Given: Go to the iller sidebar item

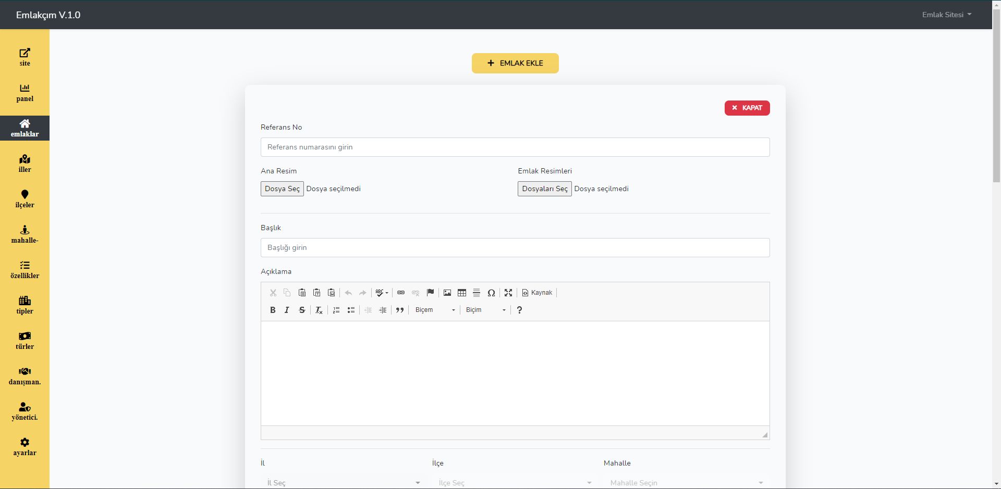Looking at the screenshot, I should (25, 164).
